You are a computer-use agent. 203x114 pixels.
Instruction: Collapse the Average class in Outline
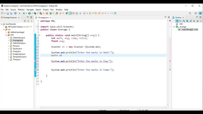[x=174, y=27]
